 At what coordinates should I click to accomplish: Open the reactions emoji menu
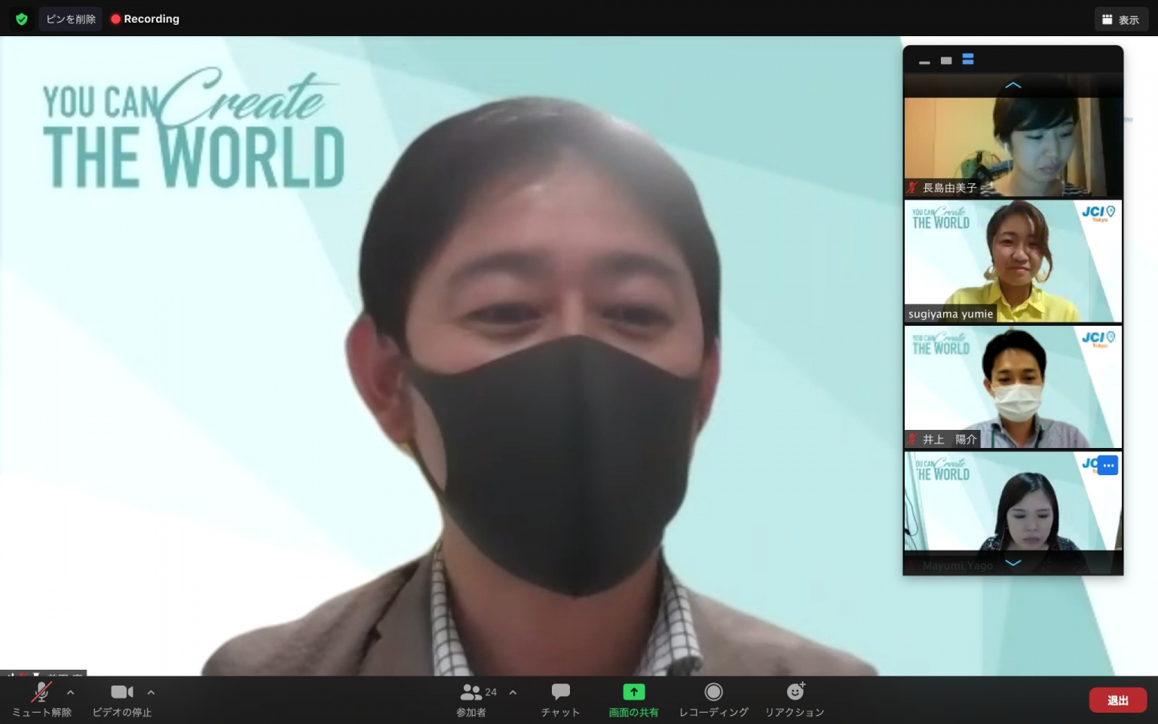coord(795,692)
